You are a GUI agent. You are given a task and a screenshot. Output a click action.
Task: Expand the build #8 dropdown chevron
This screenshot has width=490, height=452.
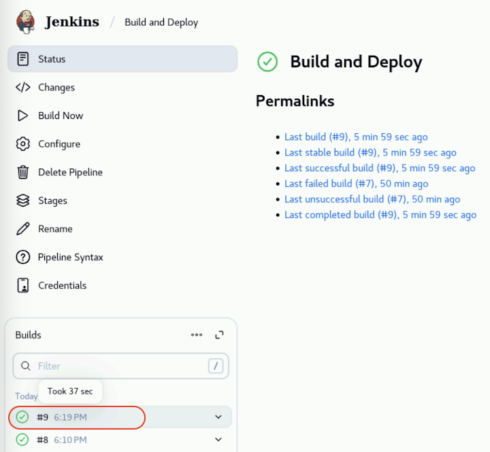coord(218,440)
